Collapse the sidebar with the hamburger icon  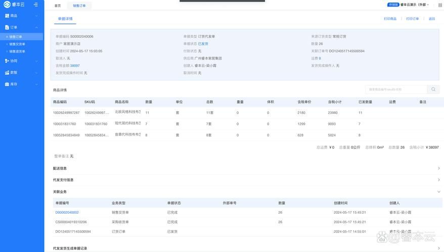pos(36,5)
